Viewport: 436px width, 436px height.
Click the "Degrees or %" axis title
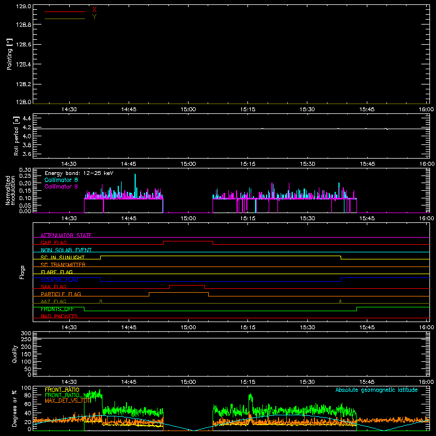pos(15,408)
